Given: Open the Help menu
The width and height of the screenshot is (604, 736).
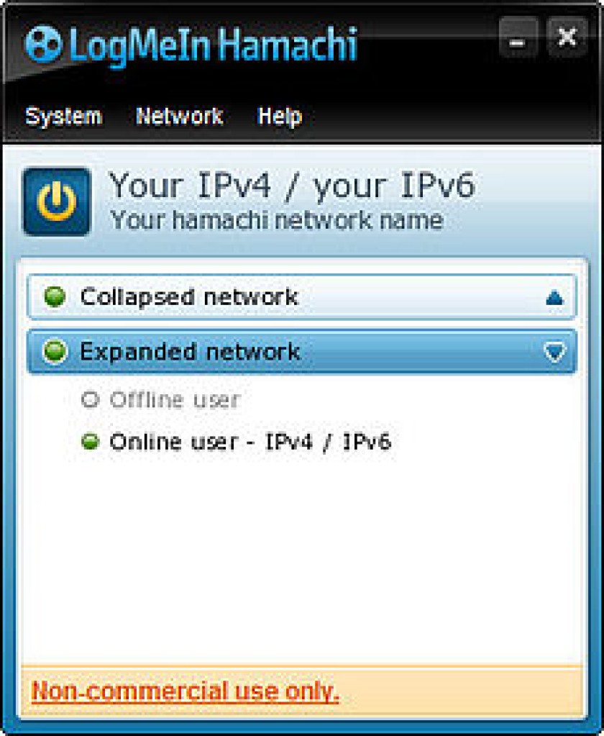Looking at the screenshot, I should [280, 117].
